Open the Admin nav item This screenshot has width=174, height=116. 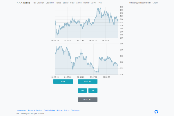pyautogui.click(x=79, y=3)
